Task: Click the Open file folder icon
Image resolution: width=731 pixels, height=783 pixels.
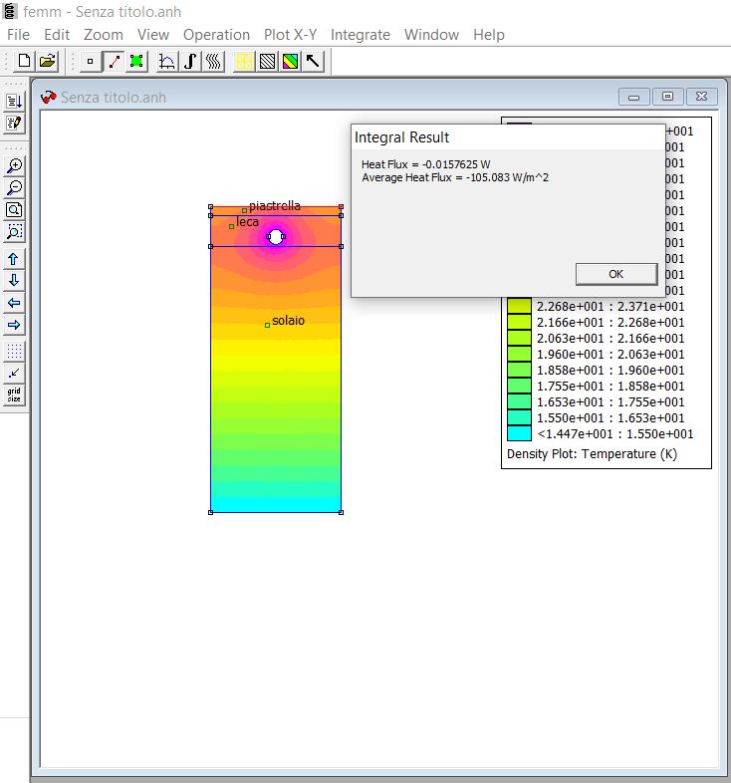Action: [x=47, y=61]
